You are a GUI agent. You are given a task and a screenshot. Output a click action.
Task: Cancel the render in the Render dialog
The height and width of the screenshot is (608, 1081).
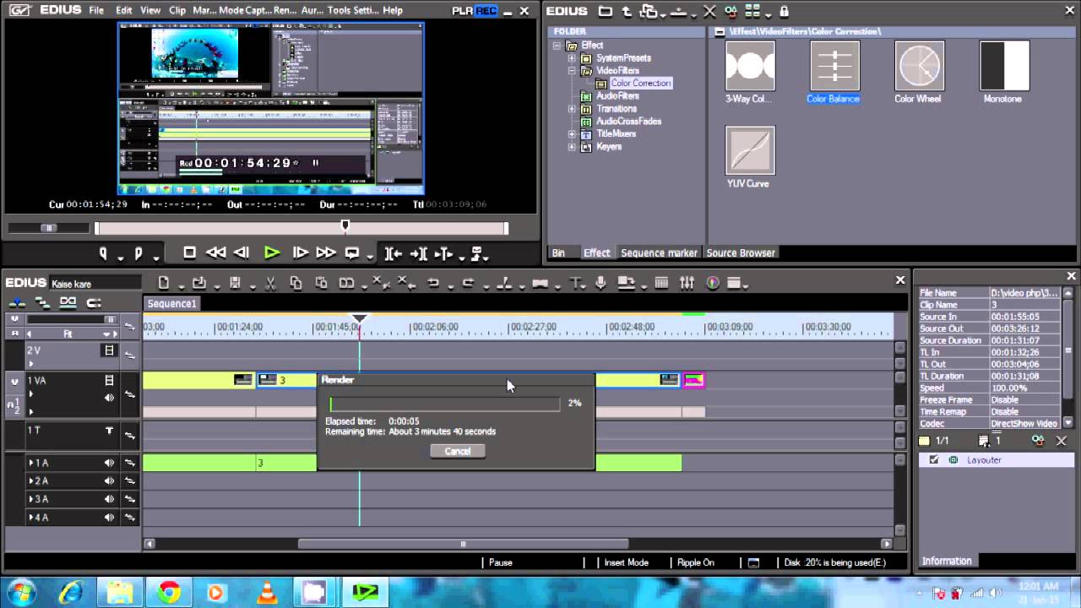pos(458,451)
